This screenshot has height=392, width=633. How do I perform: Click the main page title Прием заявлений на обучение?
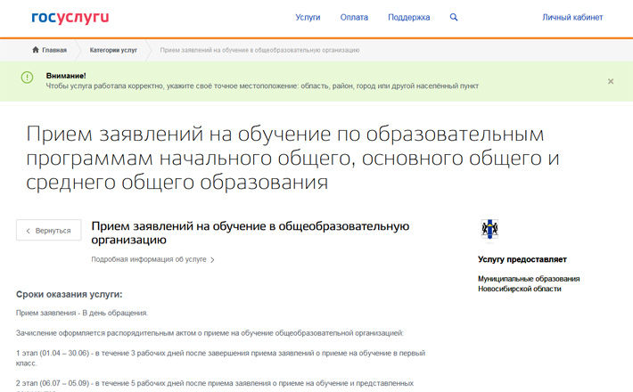click(292, 158)
